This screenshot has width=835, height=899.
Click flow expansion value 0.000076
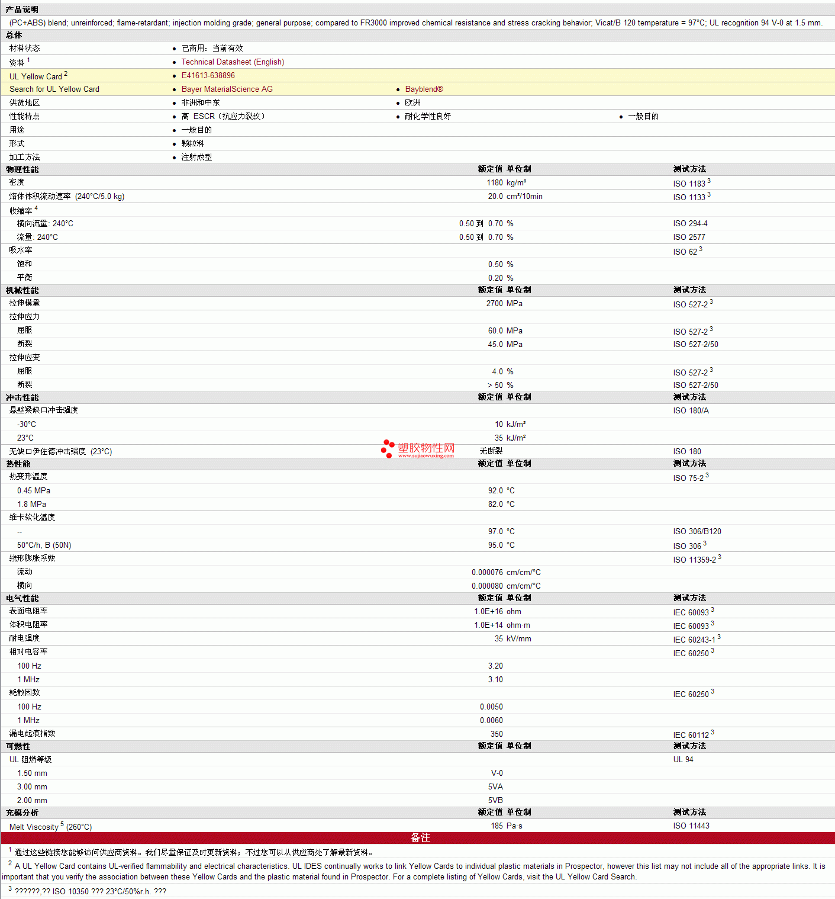487,572
